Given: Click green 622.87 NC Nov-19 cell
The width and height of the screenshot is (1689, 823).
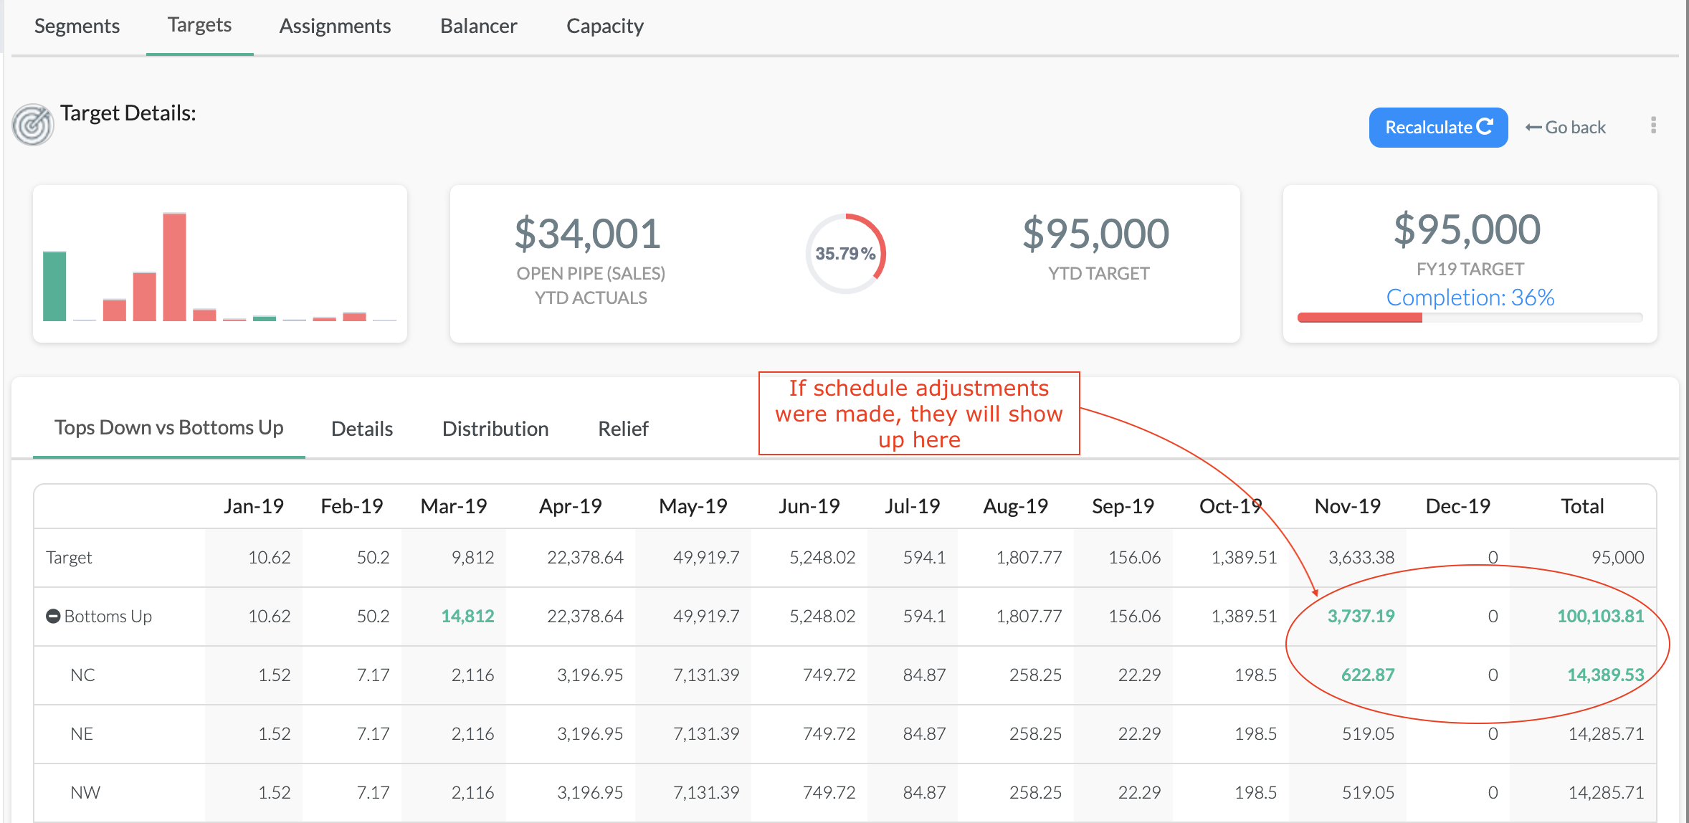Looking at the screenshot, I should (x=1368, y=675).
